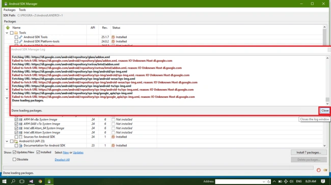
Task: Open Task View on the taskbar
Action: [22, 181]
